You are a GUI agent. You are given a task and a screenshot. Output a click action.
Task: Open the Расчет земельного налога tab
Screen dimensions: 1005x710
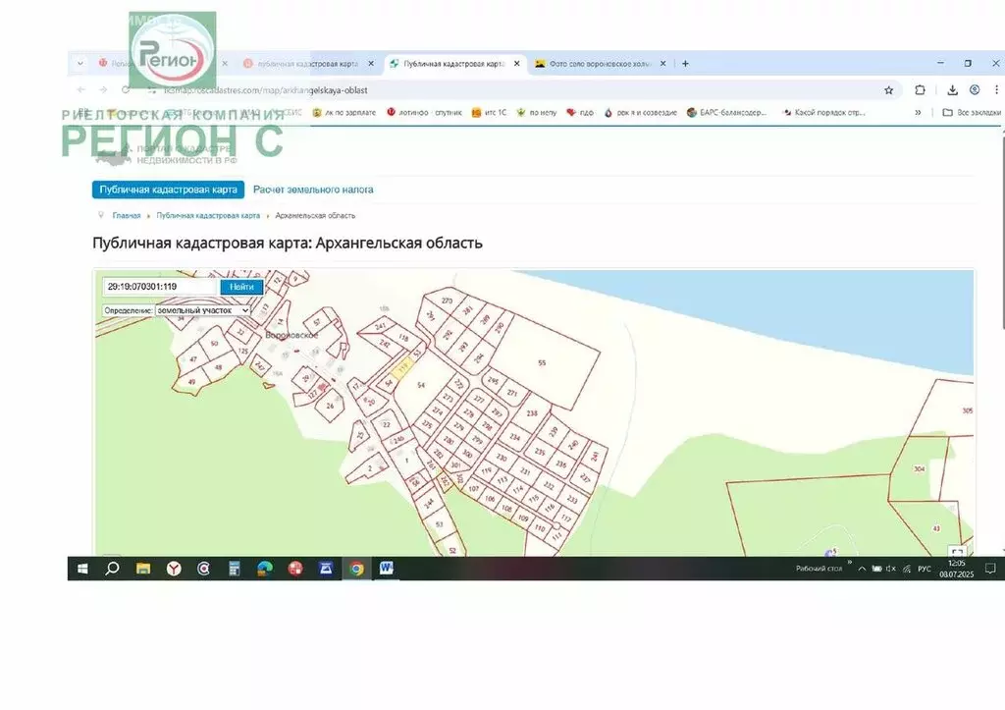(313, 190)
